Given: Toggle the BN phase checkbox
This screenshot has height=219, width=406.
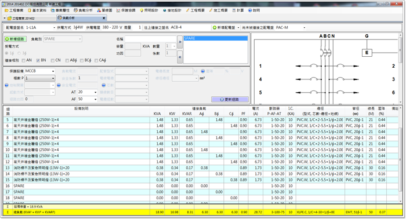Looking at the screenshot, I should tap(38, 60).
